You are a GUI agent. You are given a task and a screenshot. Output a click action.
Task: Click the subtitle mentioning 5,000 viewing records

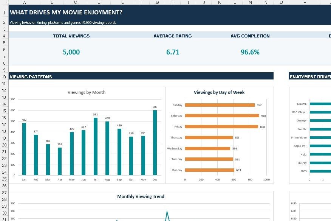(63, 23)
